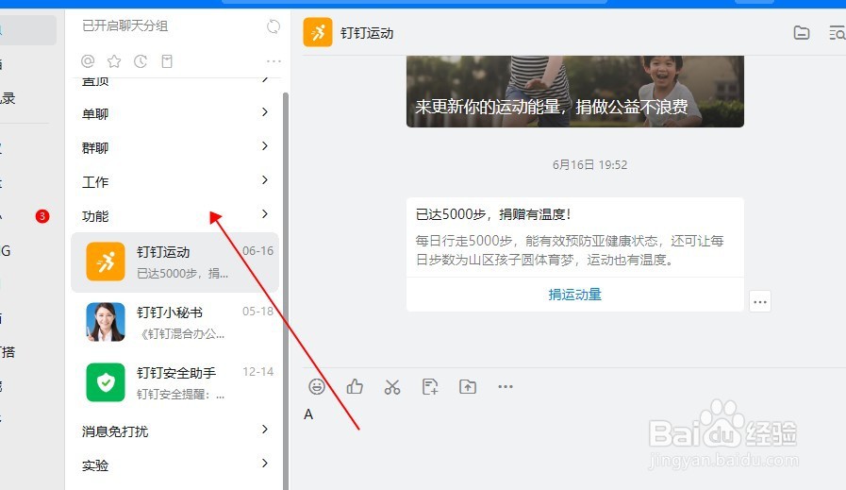
Task: Click the 钉钉运动 header avatar icon
Action: tap(318, 32)
